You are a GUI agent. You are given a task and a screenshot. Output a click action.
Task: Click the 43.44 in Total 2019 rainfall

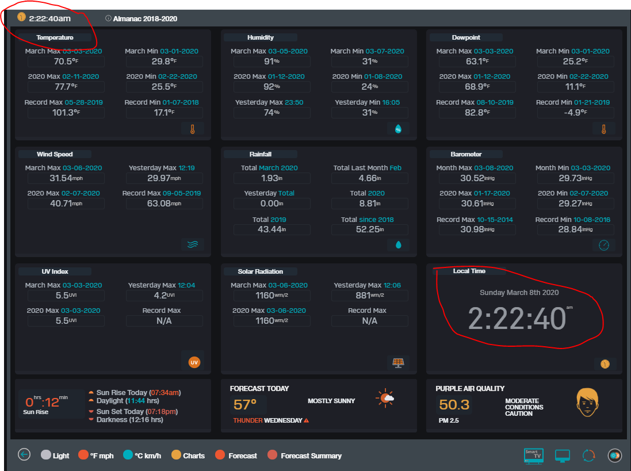(x=271, y=229)
